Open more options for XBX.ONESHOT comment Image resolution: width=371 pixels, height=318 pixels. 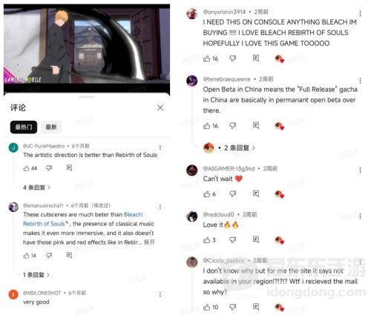point(160,294)
